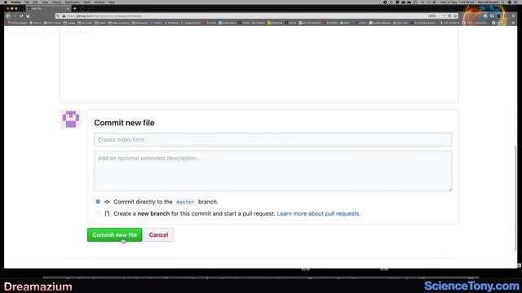Image resolution: width=522 pixels, height=293 pixels.
Task: Click the tracking protection shield icon
Action: click(58, 16)
